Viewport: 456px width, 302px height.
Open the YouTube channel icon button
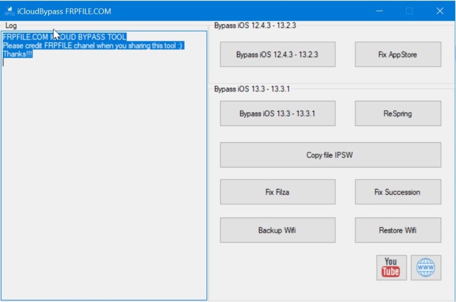coord(391,268)
